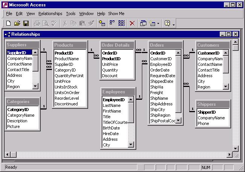The width and height of the screenshot is (245, 172).
Task: Open the Office Assistant help icon
Action: (x=167, y=23)
